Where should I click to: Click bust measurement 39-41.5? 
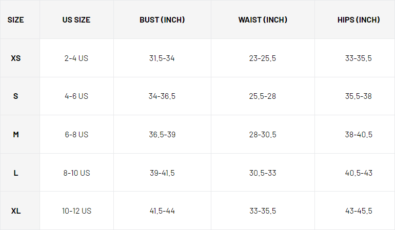[162, 173]
